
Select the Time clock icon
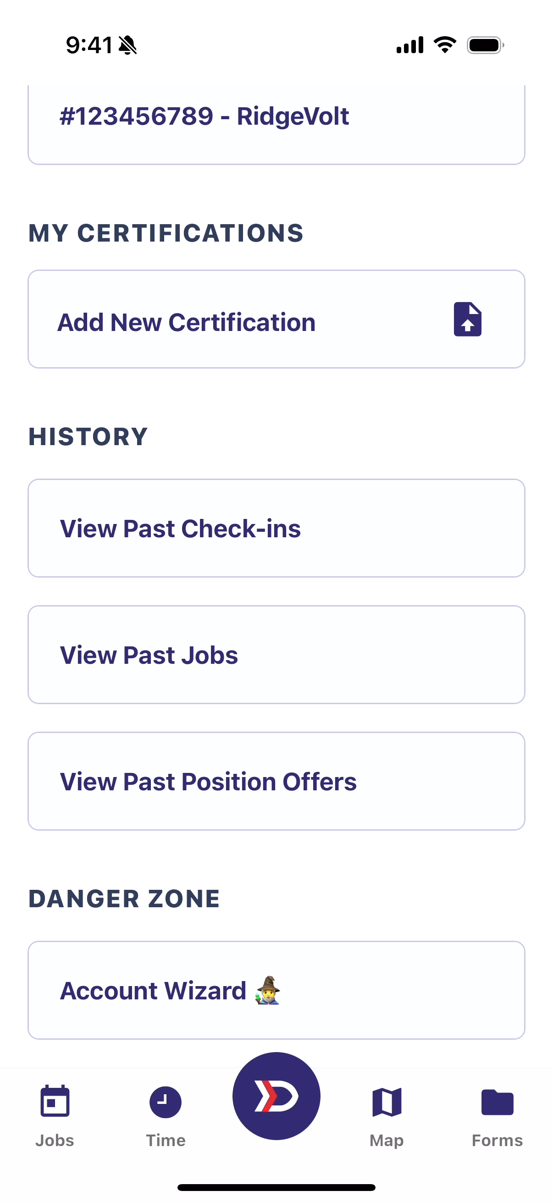[x=166, y=1102]
